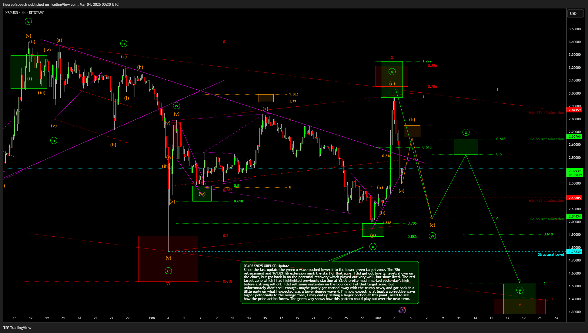Viewport: 588px width, 333px height.
Task: Click the 1.50000 price scale value
Action: pos(575,286)
